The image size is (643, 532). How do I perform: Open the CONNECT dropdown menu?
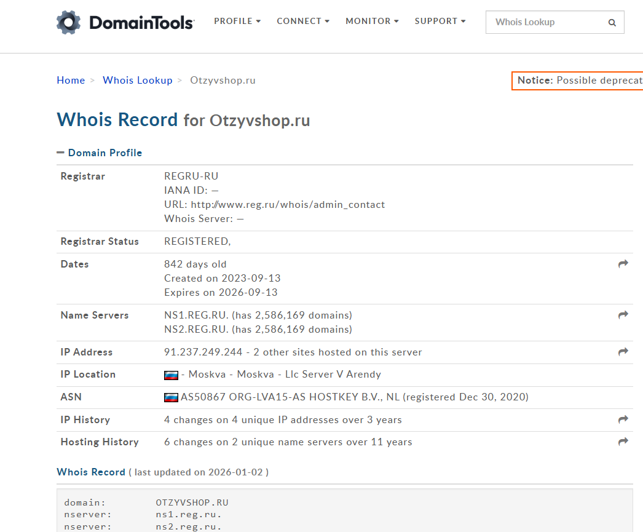tap(303, 21)
